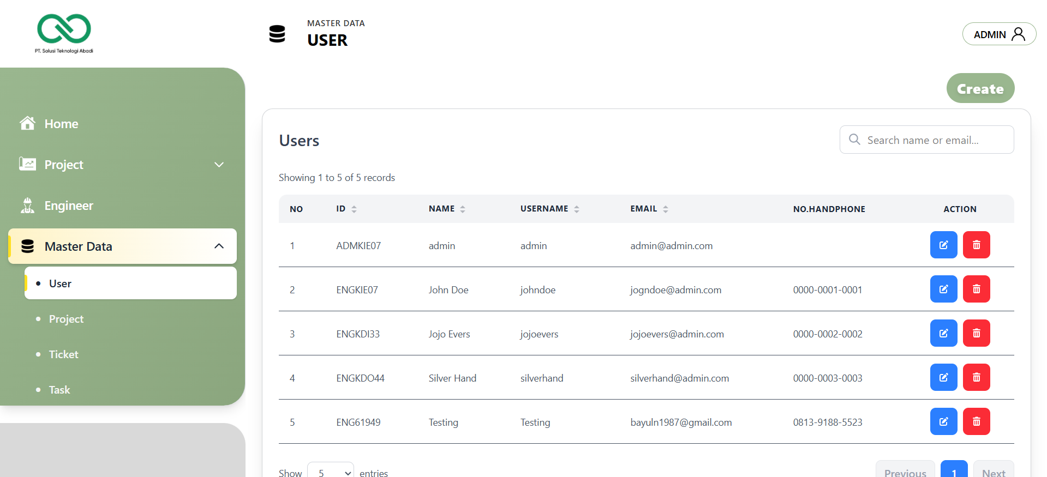1047x477 pixels.
Task: Edit the John Doe user row
Action: pos(943,289)
